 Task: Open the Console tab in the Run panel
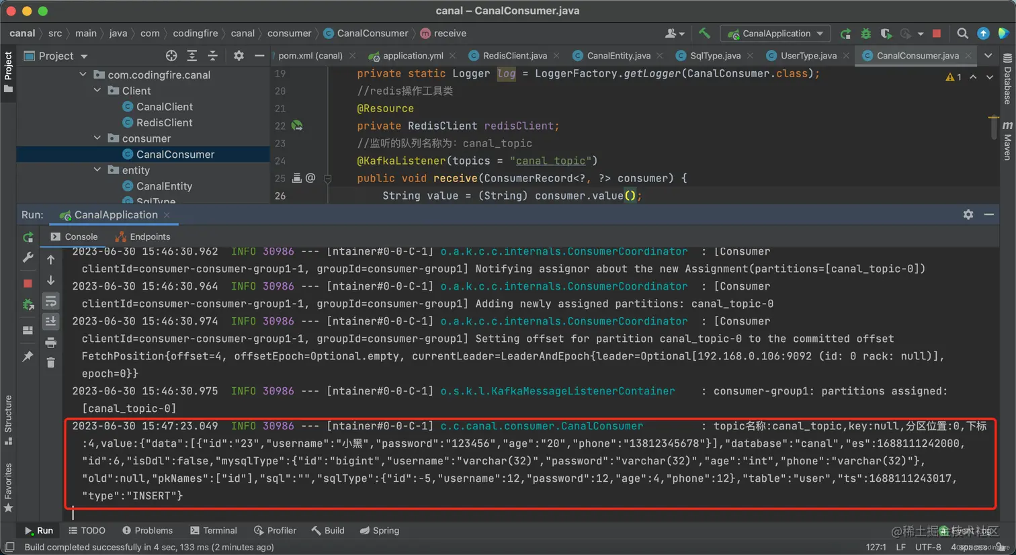[75, 237]
